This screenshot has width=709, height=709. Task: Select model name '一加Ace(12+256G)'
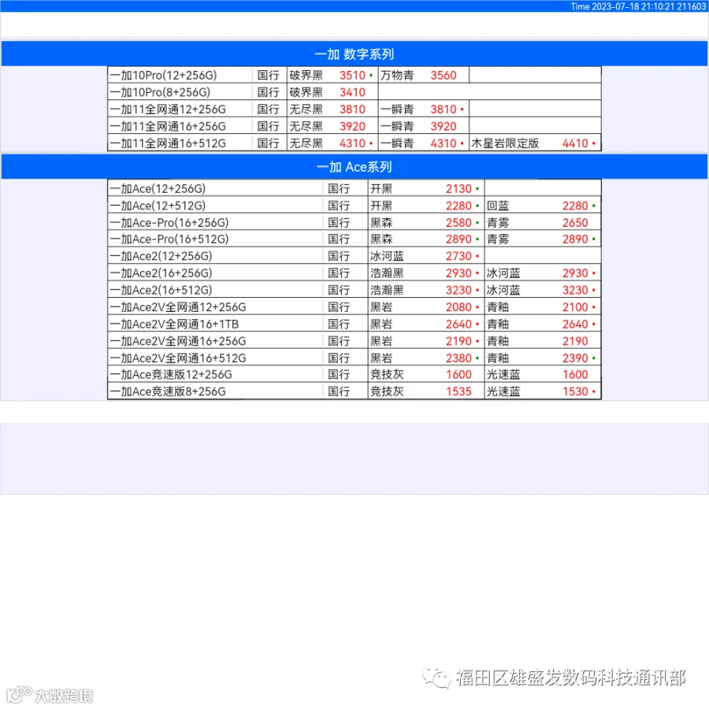tap(158, 188)
